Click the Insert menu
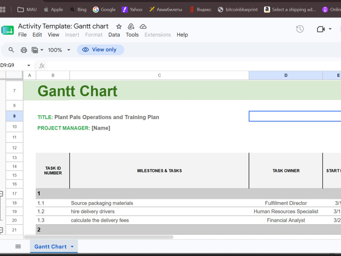This screenshot has height=256, width=341. tap(72, 34)
